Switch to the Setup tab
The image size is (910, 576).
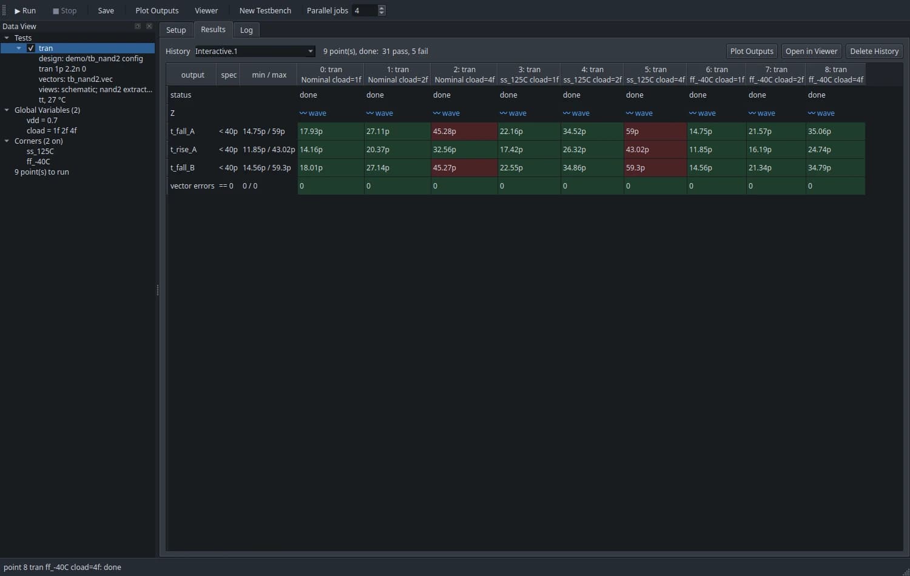176,30
